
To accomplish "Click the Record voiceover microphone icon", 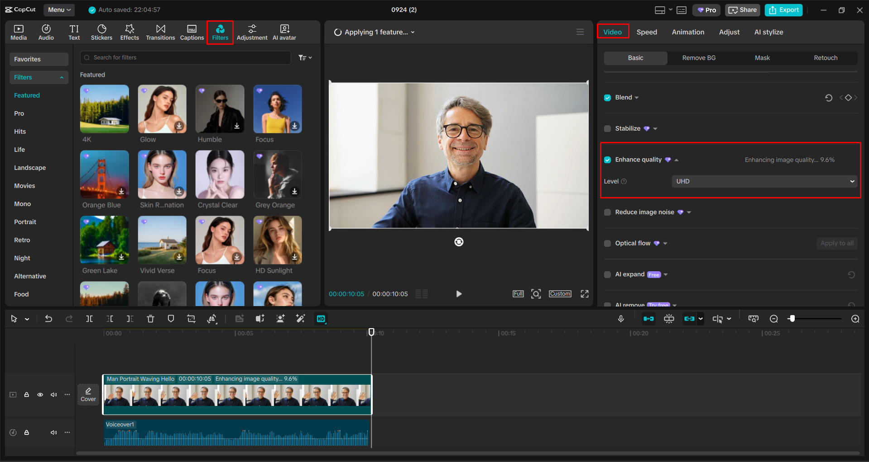I will point(621,319).
